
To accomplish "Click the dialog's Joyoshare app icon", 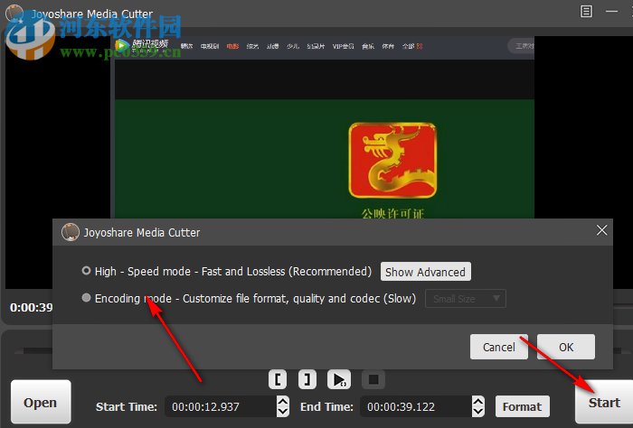I will click(x=71, y=232).
